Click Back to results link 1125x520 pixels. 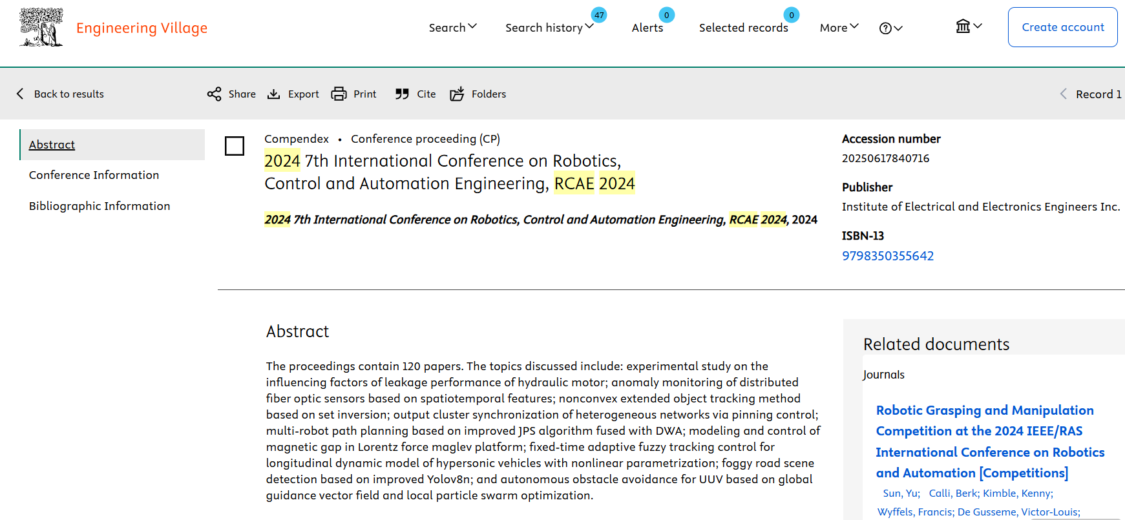(68, 94)
